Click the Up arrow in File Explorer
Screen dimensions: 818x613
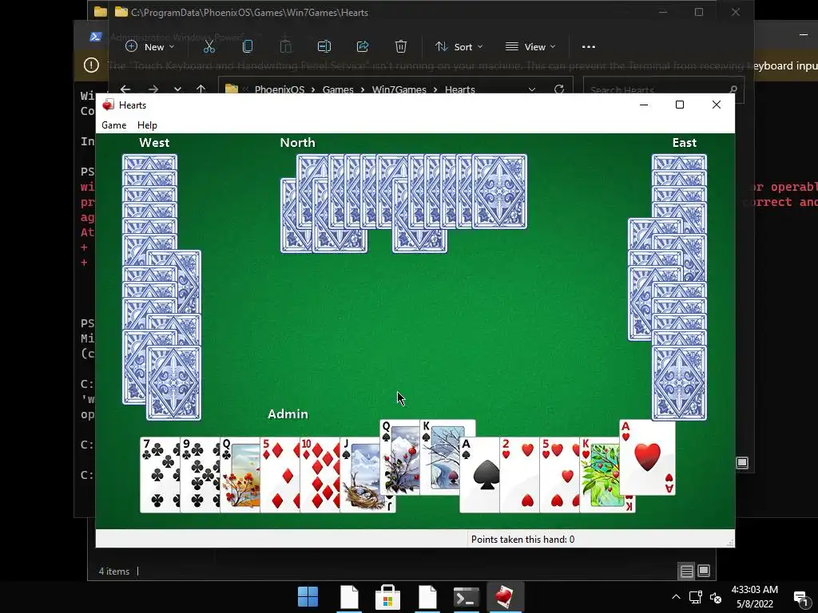(201, 89)
